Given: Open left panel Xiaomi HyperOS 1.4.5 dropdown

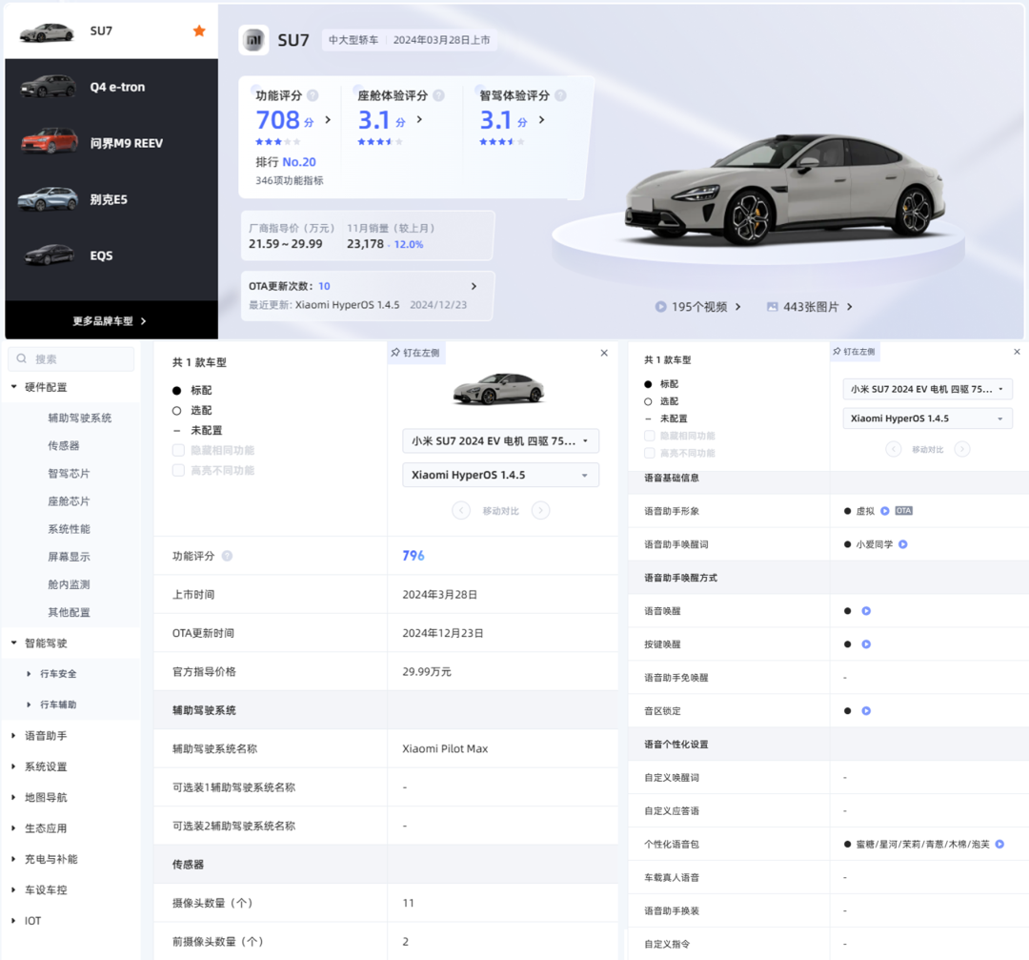Looking at the screenshot, I should click(500, 475).
